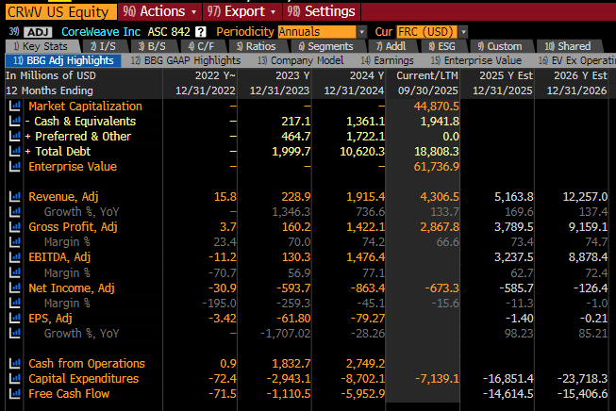Open chart icon for Total Debt row
Image resolution: width=616 pixels, height=411 pixels.
pyautogui.click(x=14, y=151)
